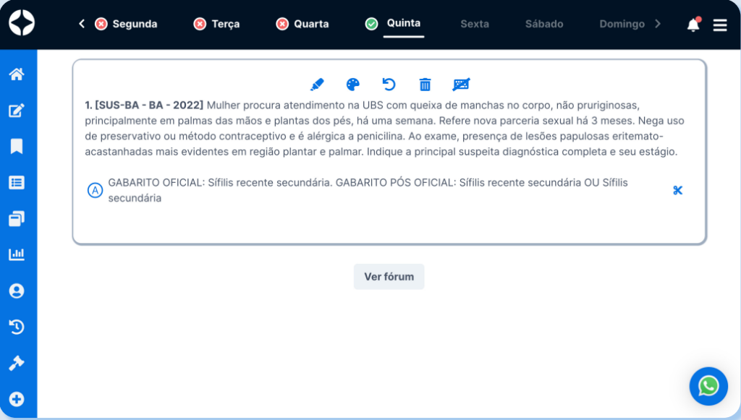Go to Home in sidebar
Viewport: 741px width, 420px height.
[x=16, y=74]
